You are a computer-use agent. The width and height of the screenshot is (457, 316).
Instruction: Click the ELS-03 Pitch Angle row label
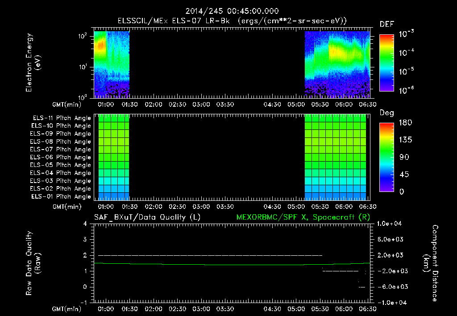61,181
